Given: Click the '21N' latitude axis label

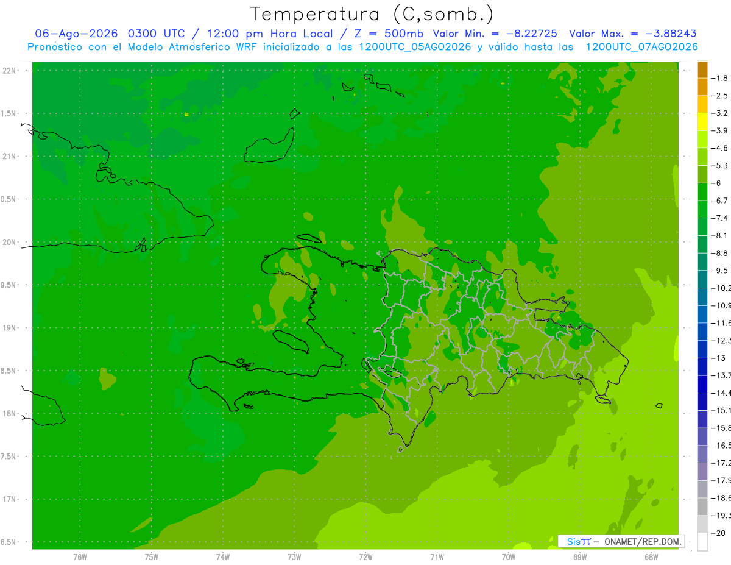Looking at the screenshot, I should click(x=9, y=156).
